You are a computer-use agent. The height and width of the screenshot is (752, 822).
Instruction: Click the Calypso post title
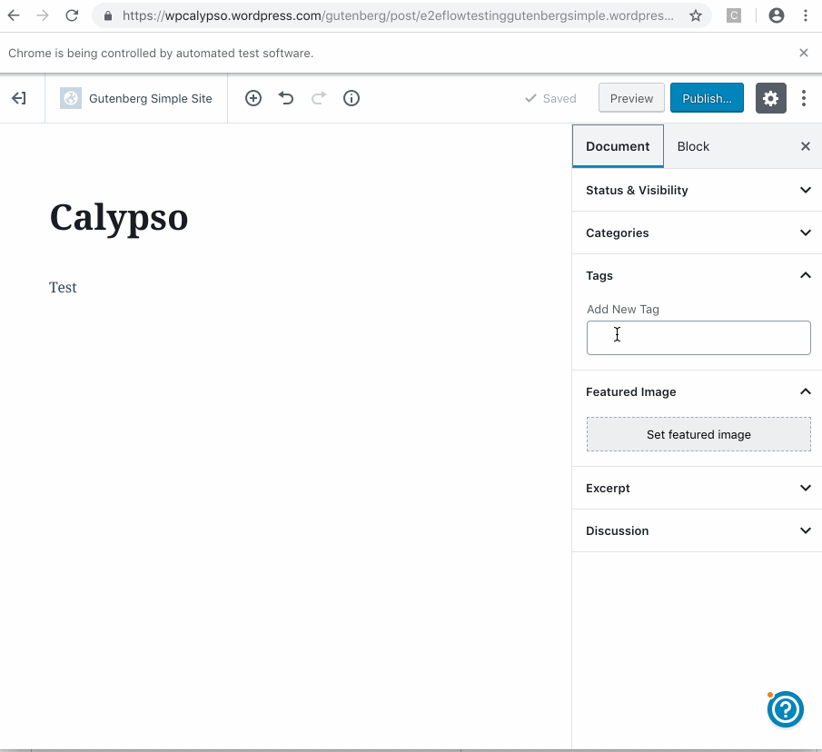(x=119, y=219)
